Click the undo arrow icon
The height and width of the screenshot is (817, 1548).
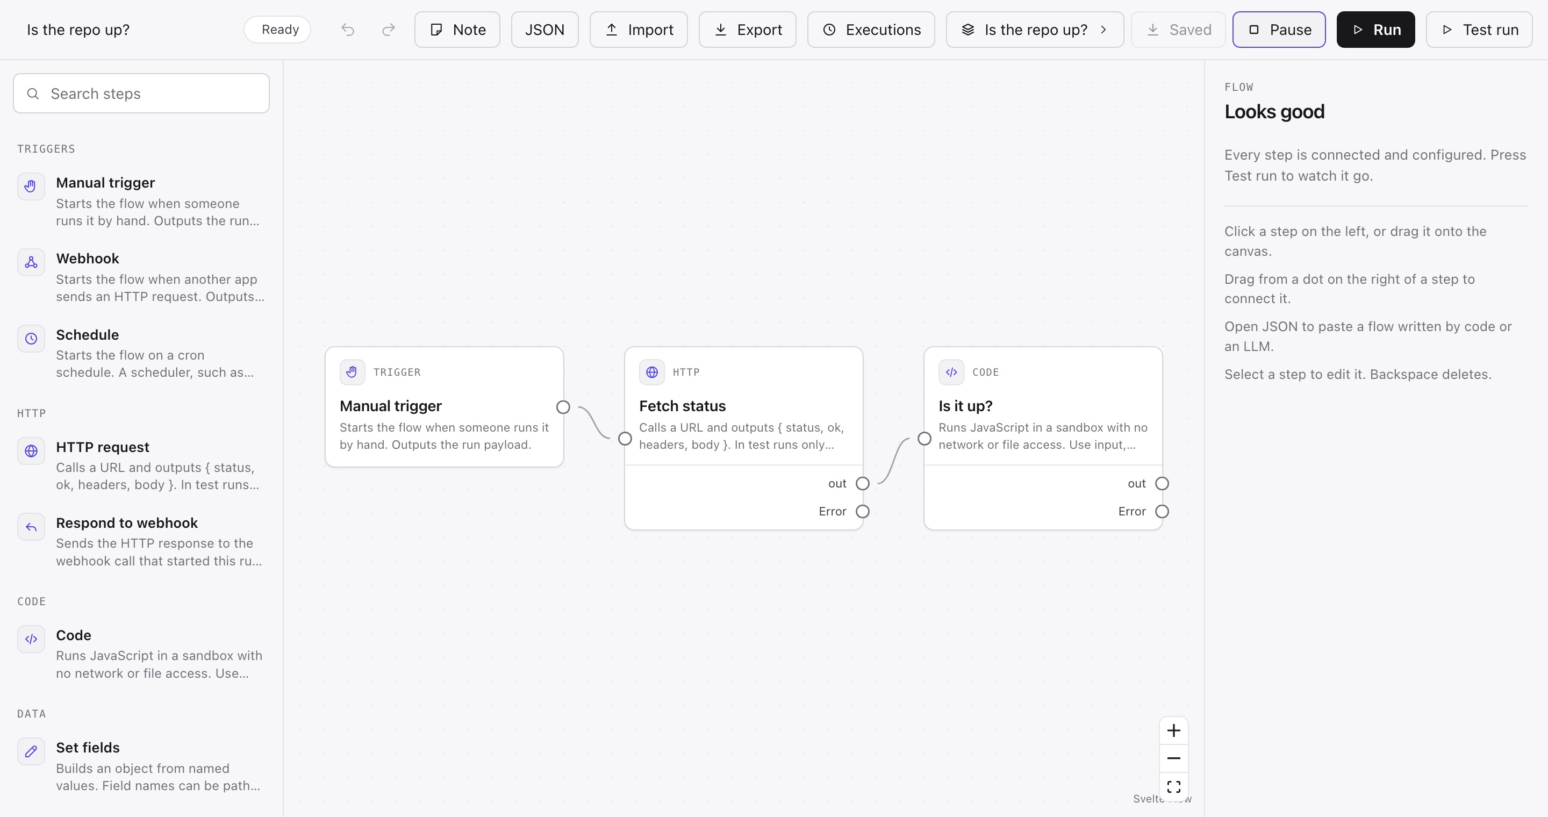(347, 30)
